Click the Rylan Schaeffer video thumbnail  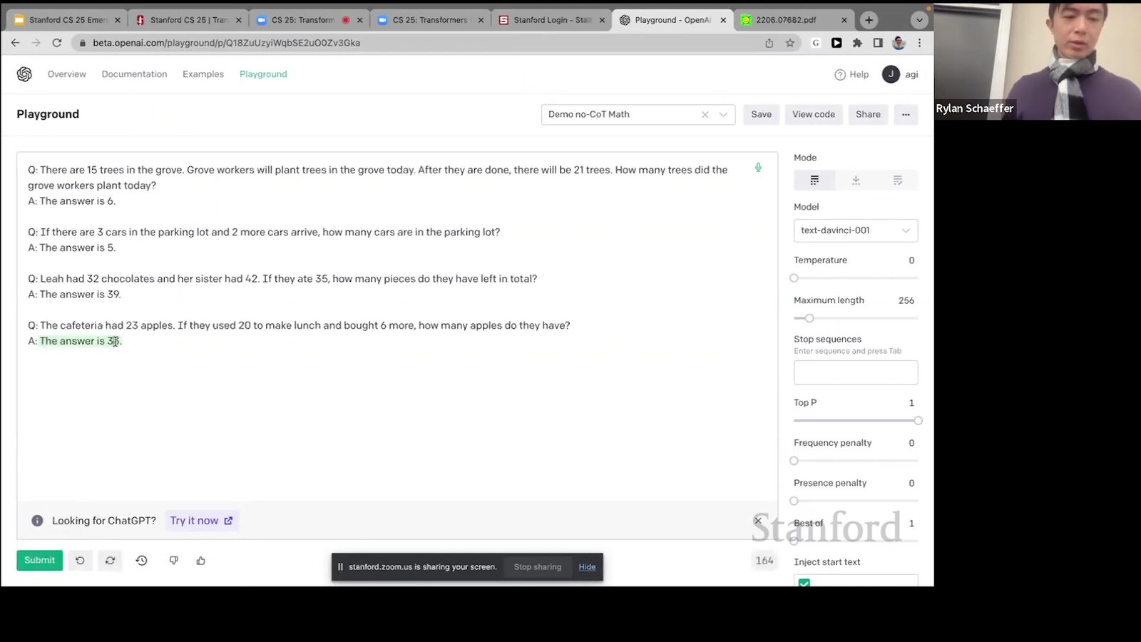1038,60
